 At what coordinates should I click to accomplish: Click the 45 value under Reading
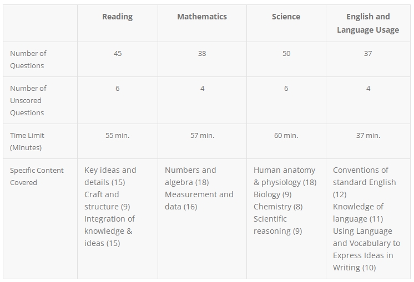118,54
